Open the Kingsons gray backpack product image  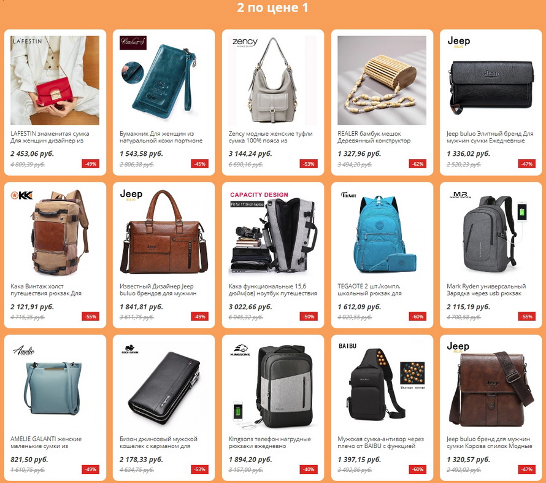[x=272, y=386]
